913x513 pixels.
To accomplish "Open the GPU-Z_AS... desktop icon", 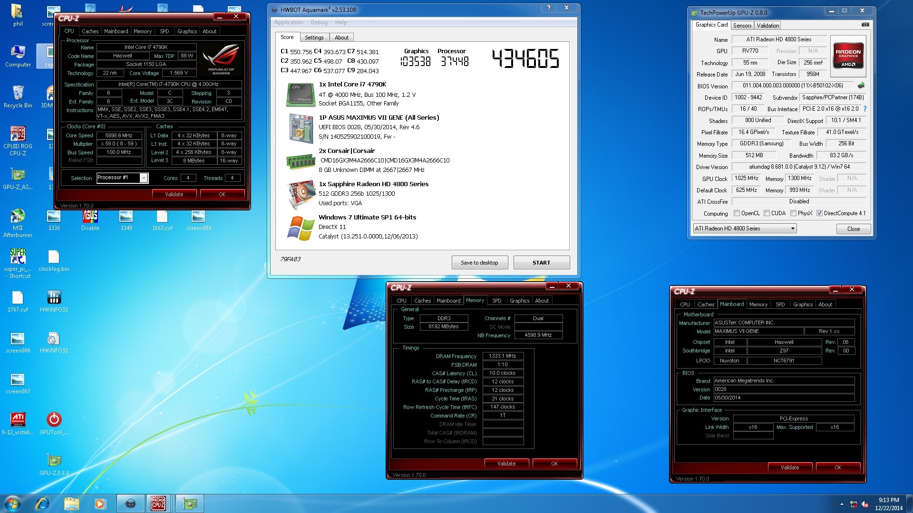I will (x=18, y=179).
